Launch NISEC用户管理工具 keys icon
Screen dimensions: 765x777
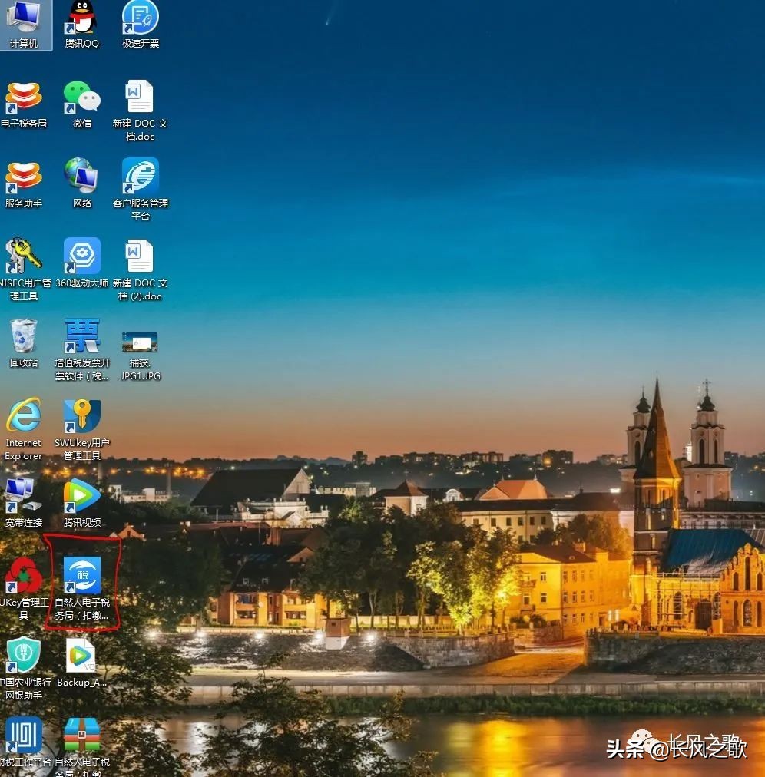24,256
